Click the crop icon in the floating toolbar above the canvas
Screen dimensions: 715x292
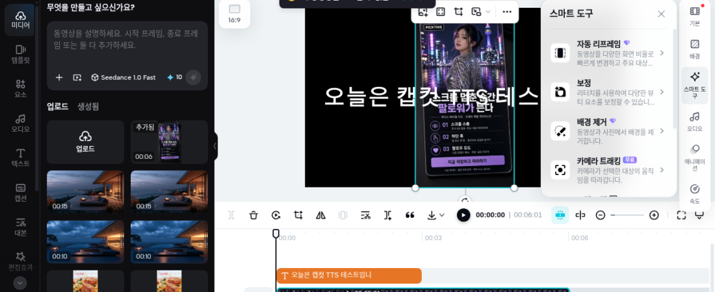coord(459,12)
